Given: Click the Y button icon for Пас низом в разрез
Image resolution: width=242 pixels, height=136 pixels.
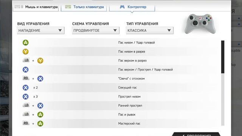Looking at the screenshot, I should 26,51.
